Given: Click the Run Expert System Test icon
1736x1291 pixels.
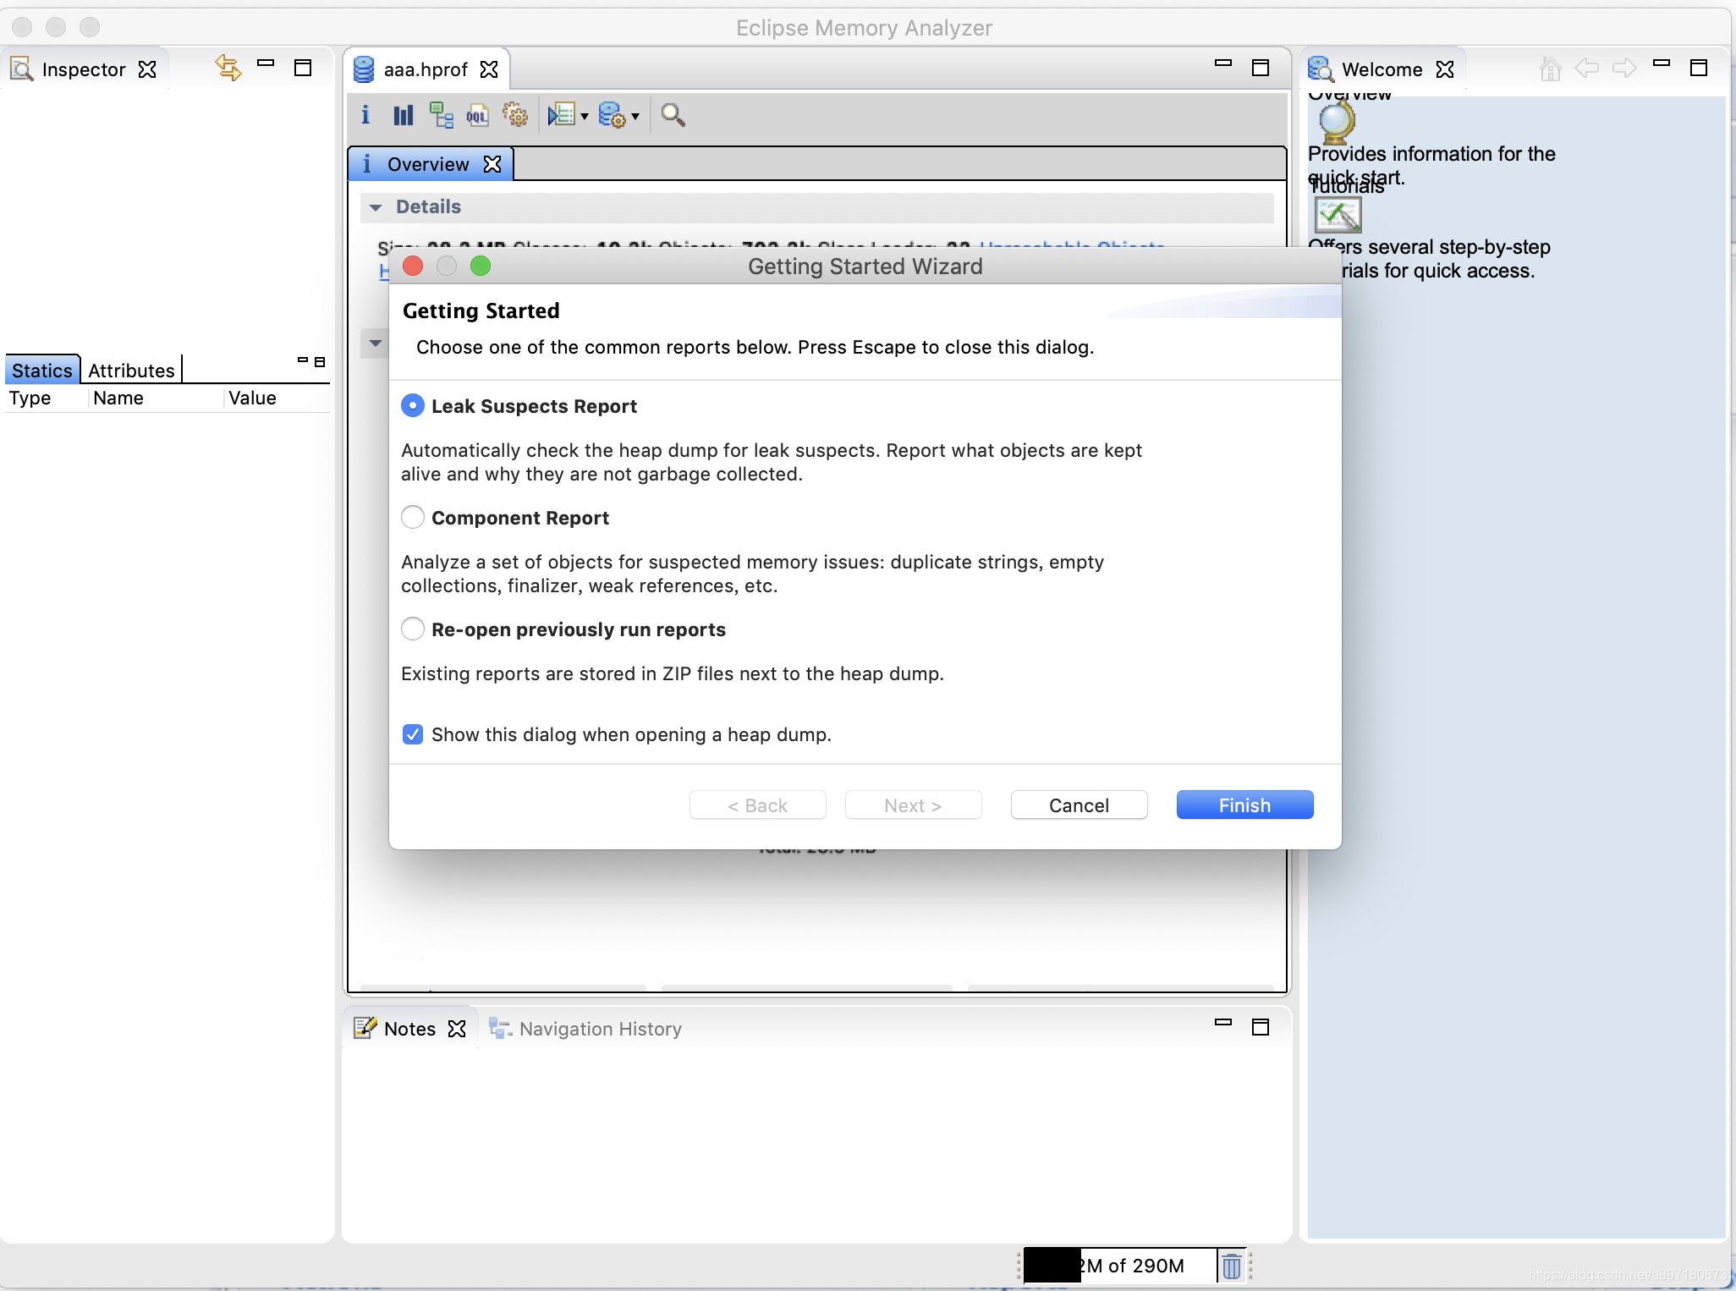Looking at the screenshot, I should pyautogui.click(x=562, y=115).
